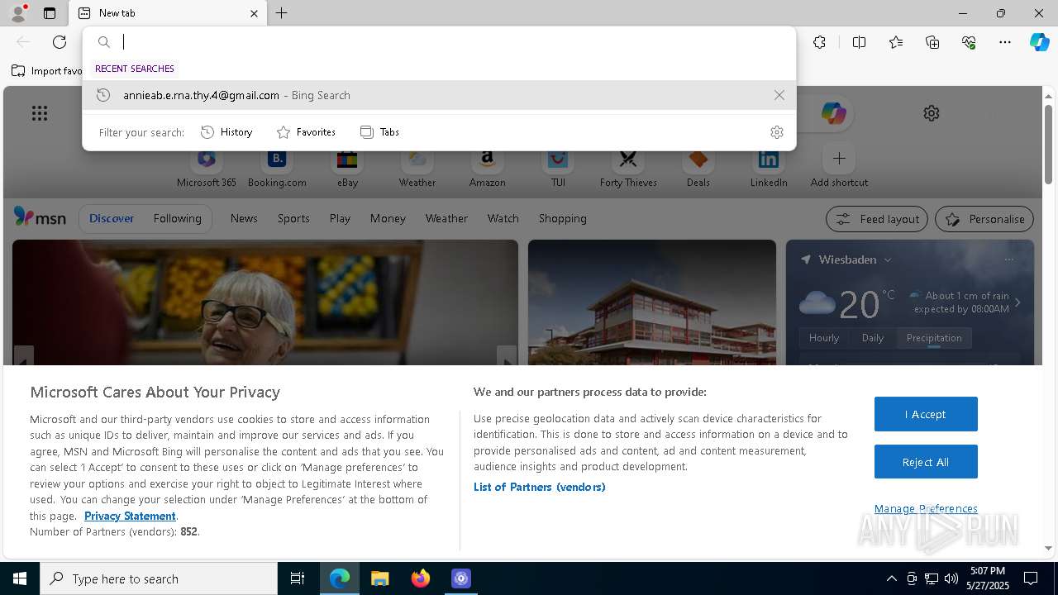Switch weather to Daily tab
1058x595 pixels.
tap(873, 338)
